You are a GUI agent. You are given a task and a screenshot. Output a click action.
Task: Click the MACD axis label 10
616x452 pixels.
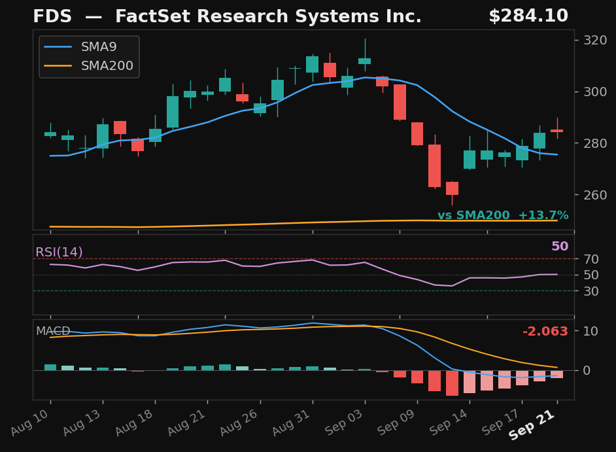(591, 331)
